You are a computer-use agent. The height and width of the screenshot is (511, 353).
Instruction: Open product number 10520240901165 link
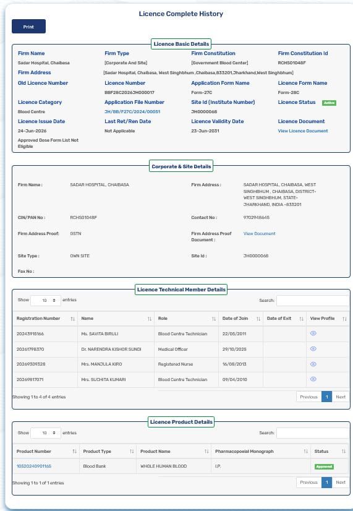(x=34, y=466)
